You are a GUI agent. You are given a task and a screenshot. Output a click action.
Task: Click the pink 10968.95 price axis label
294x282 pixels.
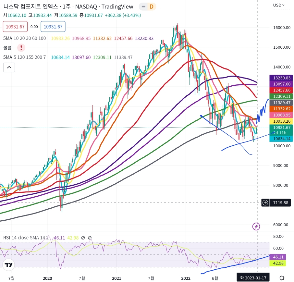coord(281,115)
